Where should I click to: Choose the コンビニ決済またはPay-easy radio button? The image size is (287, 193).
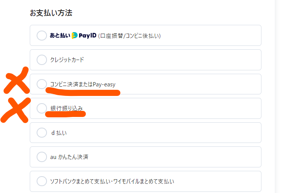42,84
